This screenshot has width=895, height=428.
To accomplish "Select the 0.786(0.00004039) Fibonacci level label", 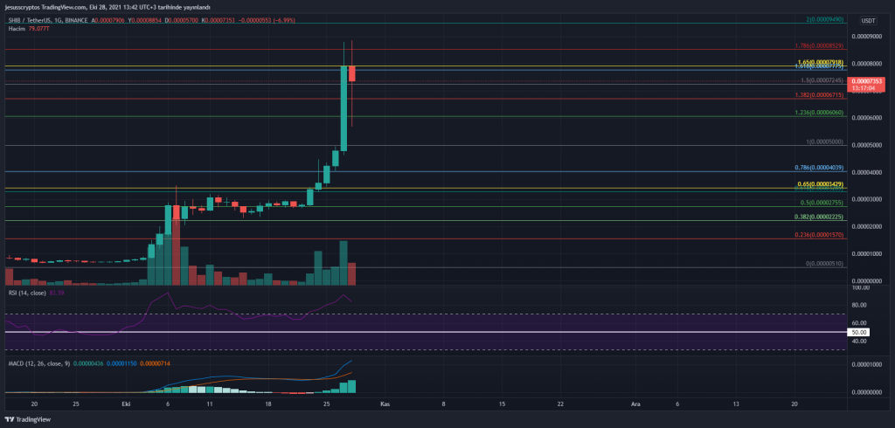I will tap(820, 168).
